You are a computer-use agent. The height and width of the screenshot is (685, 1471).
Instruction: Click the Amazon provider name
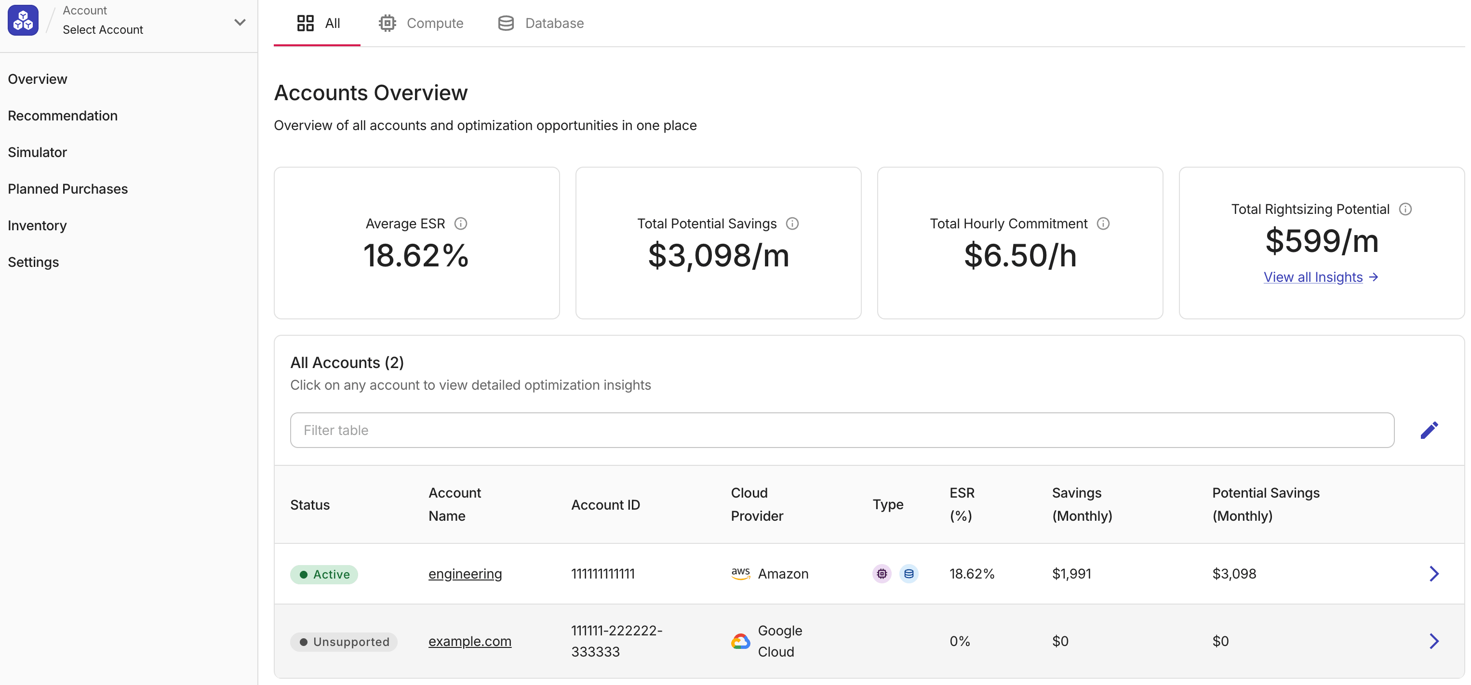(784, 574)
